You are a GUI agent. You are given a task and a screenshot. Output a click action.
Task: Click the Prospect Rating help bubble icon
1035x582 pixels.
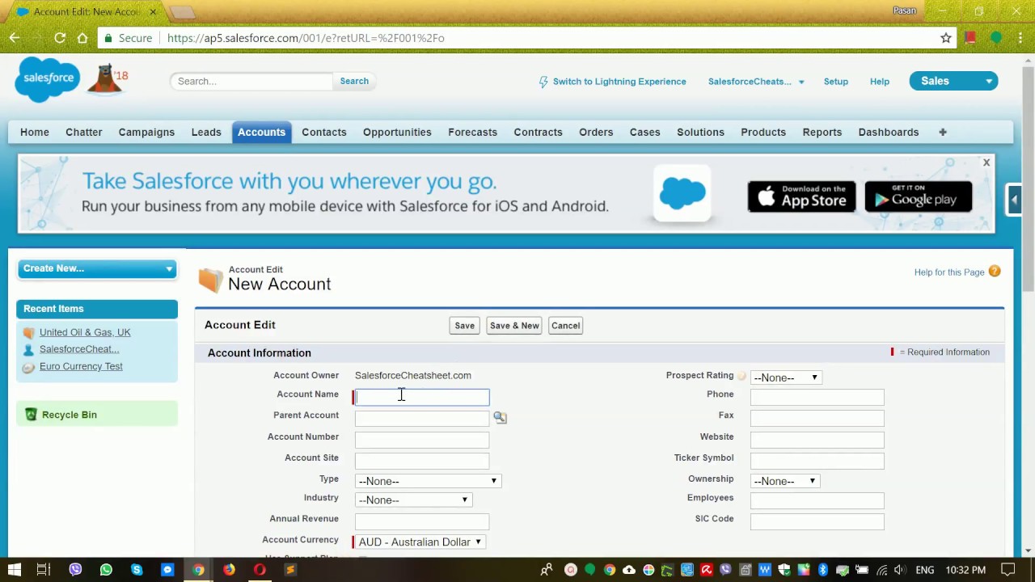[x=741, y=376]
